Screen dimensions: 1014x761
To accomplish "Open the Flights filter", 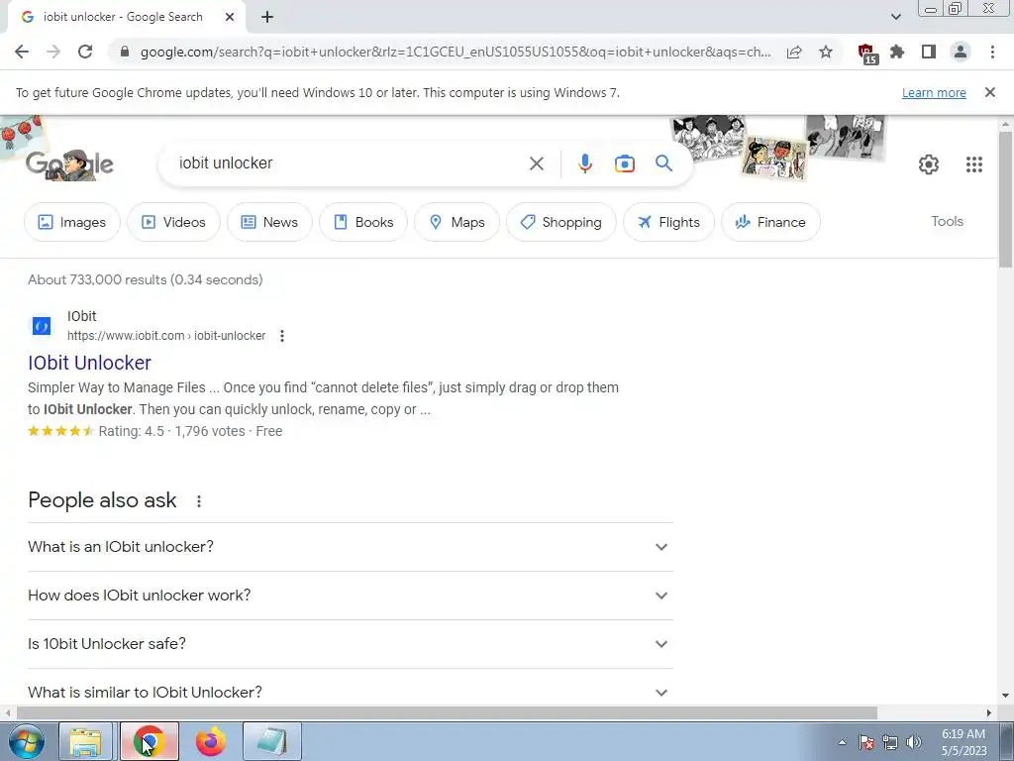I will click(668, 222).
